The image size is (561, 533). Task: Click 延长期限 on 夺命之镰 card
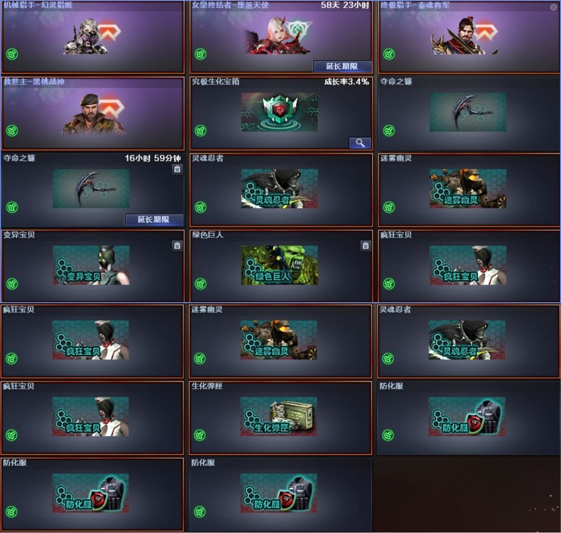click(x=154, y=220)
